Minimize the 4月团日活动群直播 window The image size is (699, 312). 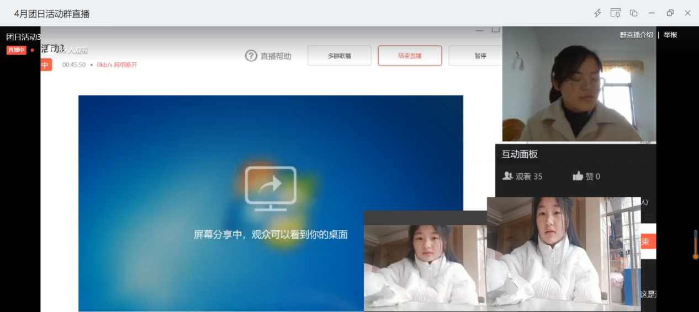point(652,13)
